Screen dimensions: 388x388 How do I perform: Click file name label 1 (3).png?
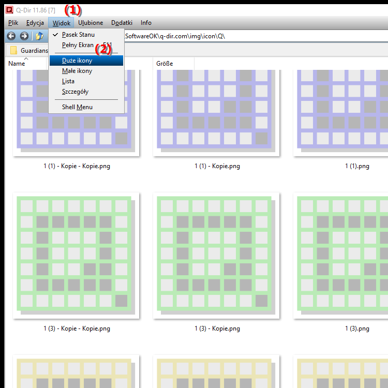click(357, 329)
